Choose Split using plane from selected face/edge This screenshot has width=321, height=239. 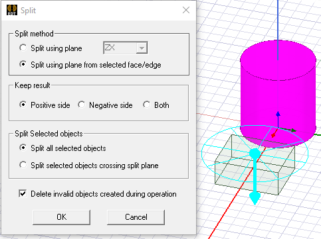[x=23, y=64]
